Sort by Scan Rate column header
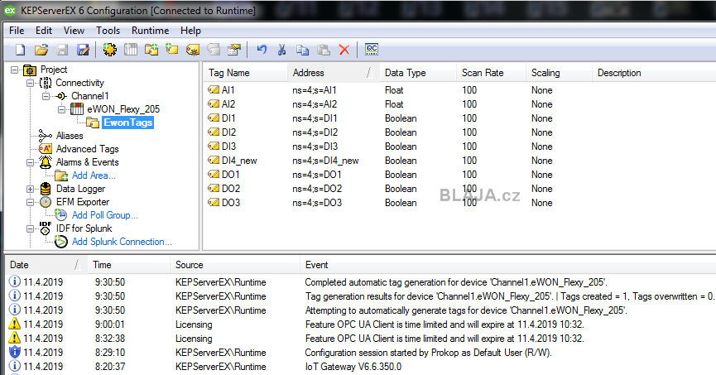The image size is (716, 375). click(491, 73)
